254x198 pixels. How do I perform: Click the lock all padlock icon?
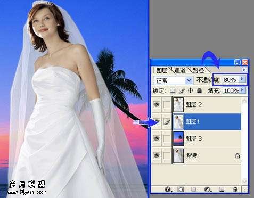point(200,90)
